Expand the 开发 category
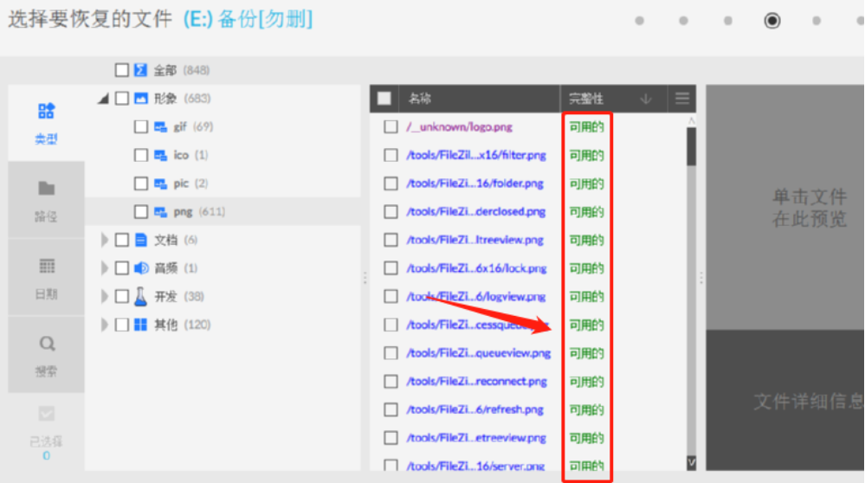The width and height of the screenshot is (865, 483). pyautogui.click(x=104, y=297)
